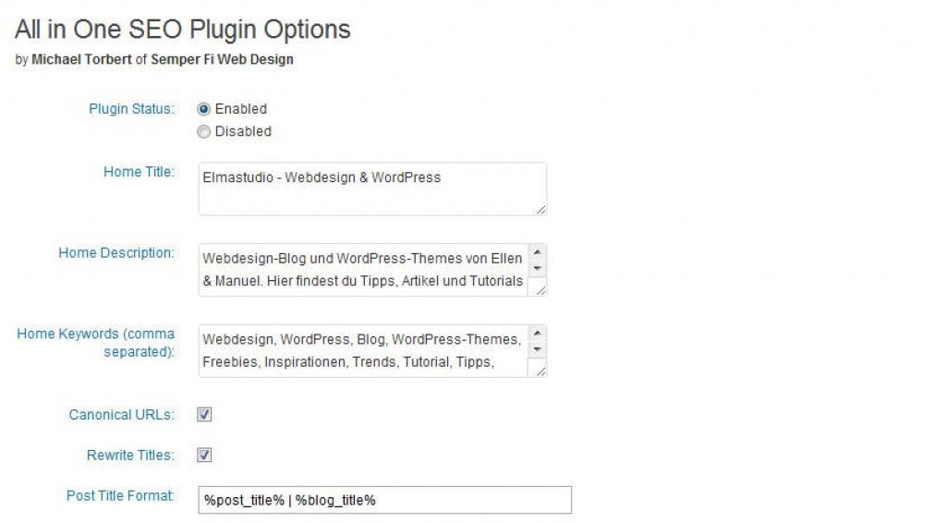Click inside the Home Description text area

(362, 269)
